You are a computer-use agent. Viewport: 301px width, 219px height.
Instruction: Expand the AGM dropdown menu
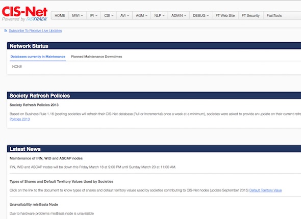[141, 15]
